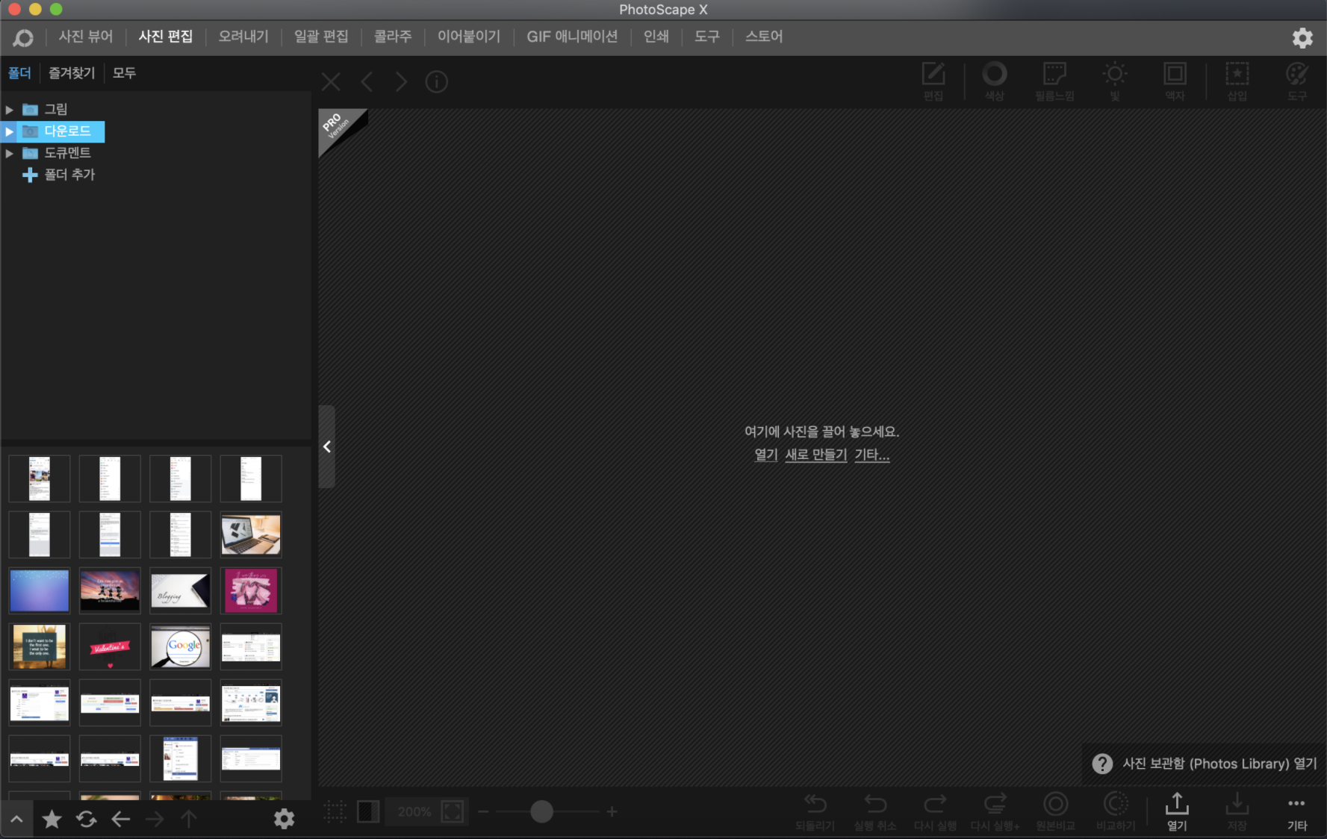Add to favorites star icon
The width and height of the screenshot is (1327, 839).
click(52, 819)
